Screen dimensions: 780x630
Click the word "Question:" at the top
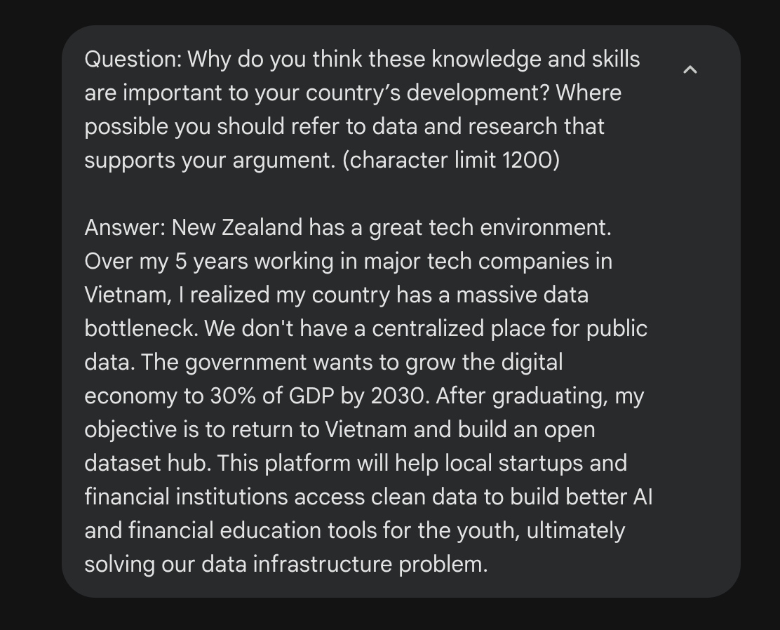point(133,60)
